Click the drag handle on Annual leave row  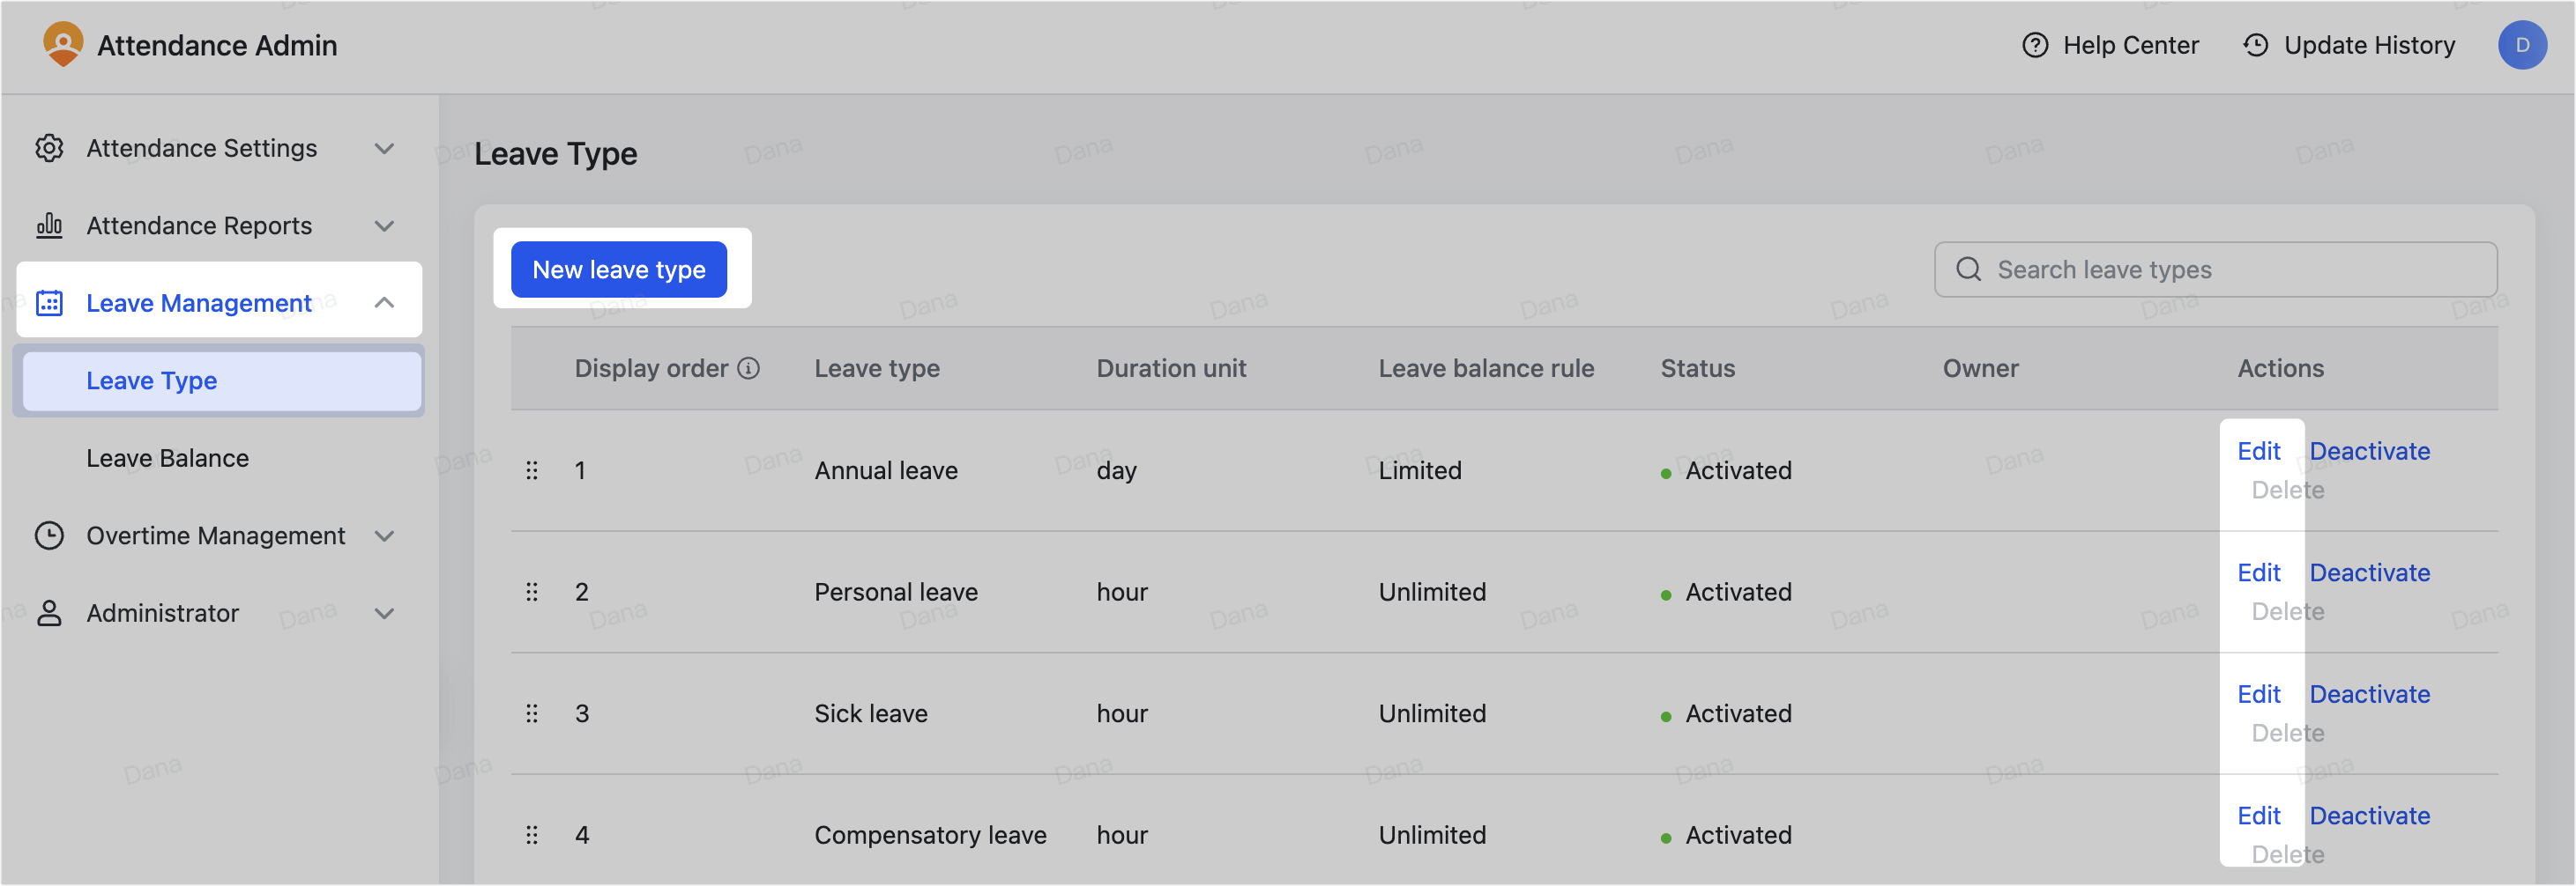click(532, 469)
